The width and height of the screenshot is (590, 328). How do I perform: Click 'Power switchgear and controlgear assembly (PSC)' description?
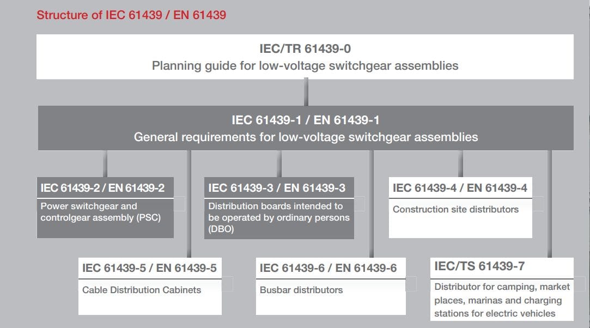[x=101, y=212]
